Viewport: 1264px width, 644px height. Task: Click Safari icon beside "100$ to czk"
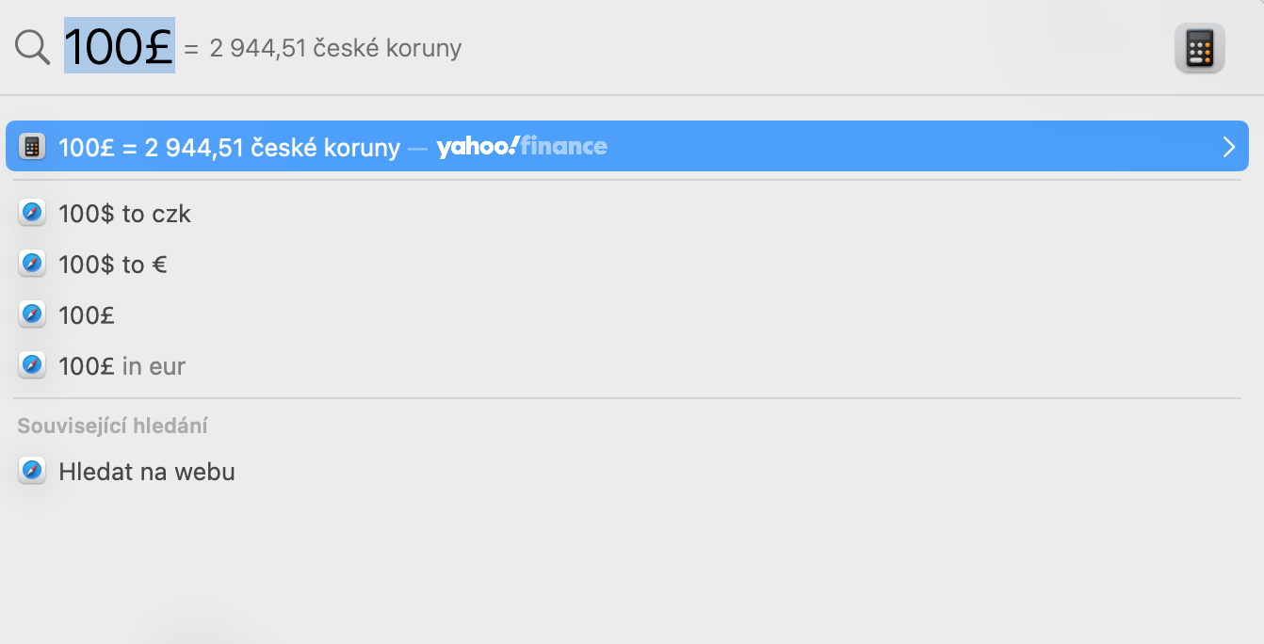coord(32,214)
